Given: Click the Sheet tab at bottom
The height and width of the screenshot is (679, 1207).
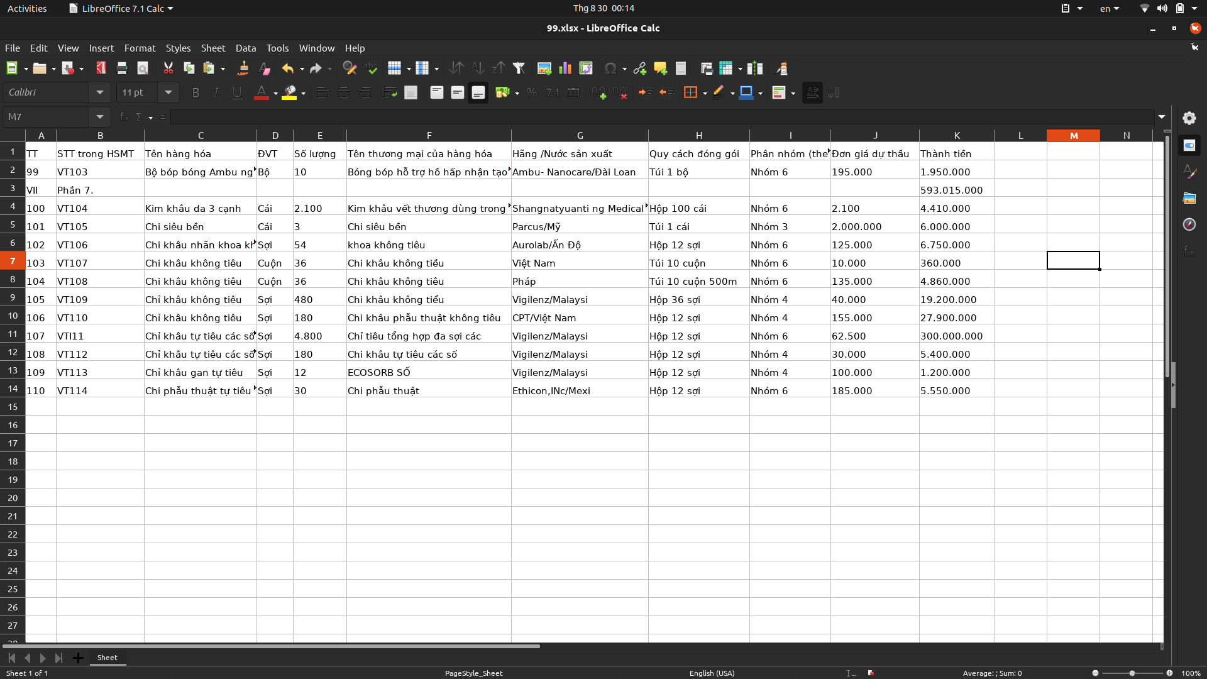Looking at the screenshot, I should [107, 658].
